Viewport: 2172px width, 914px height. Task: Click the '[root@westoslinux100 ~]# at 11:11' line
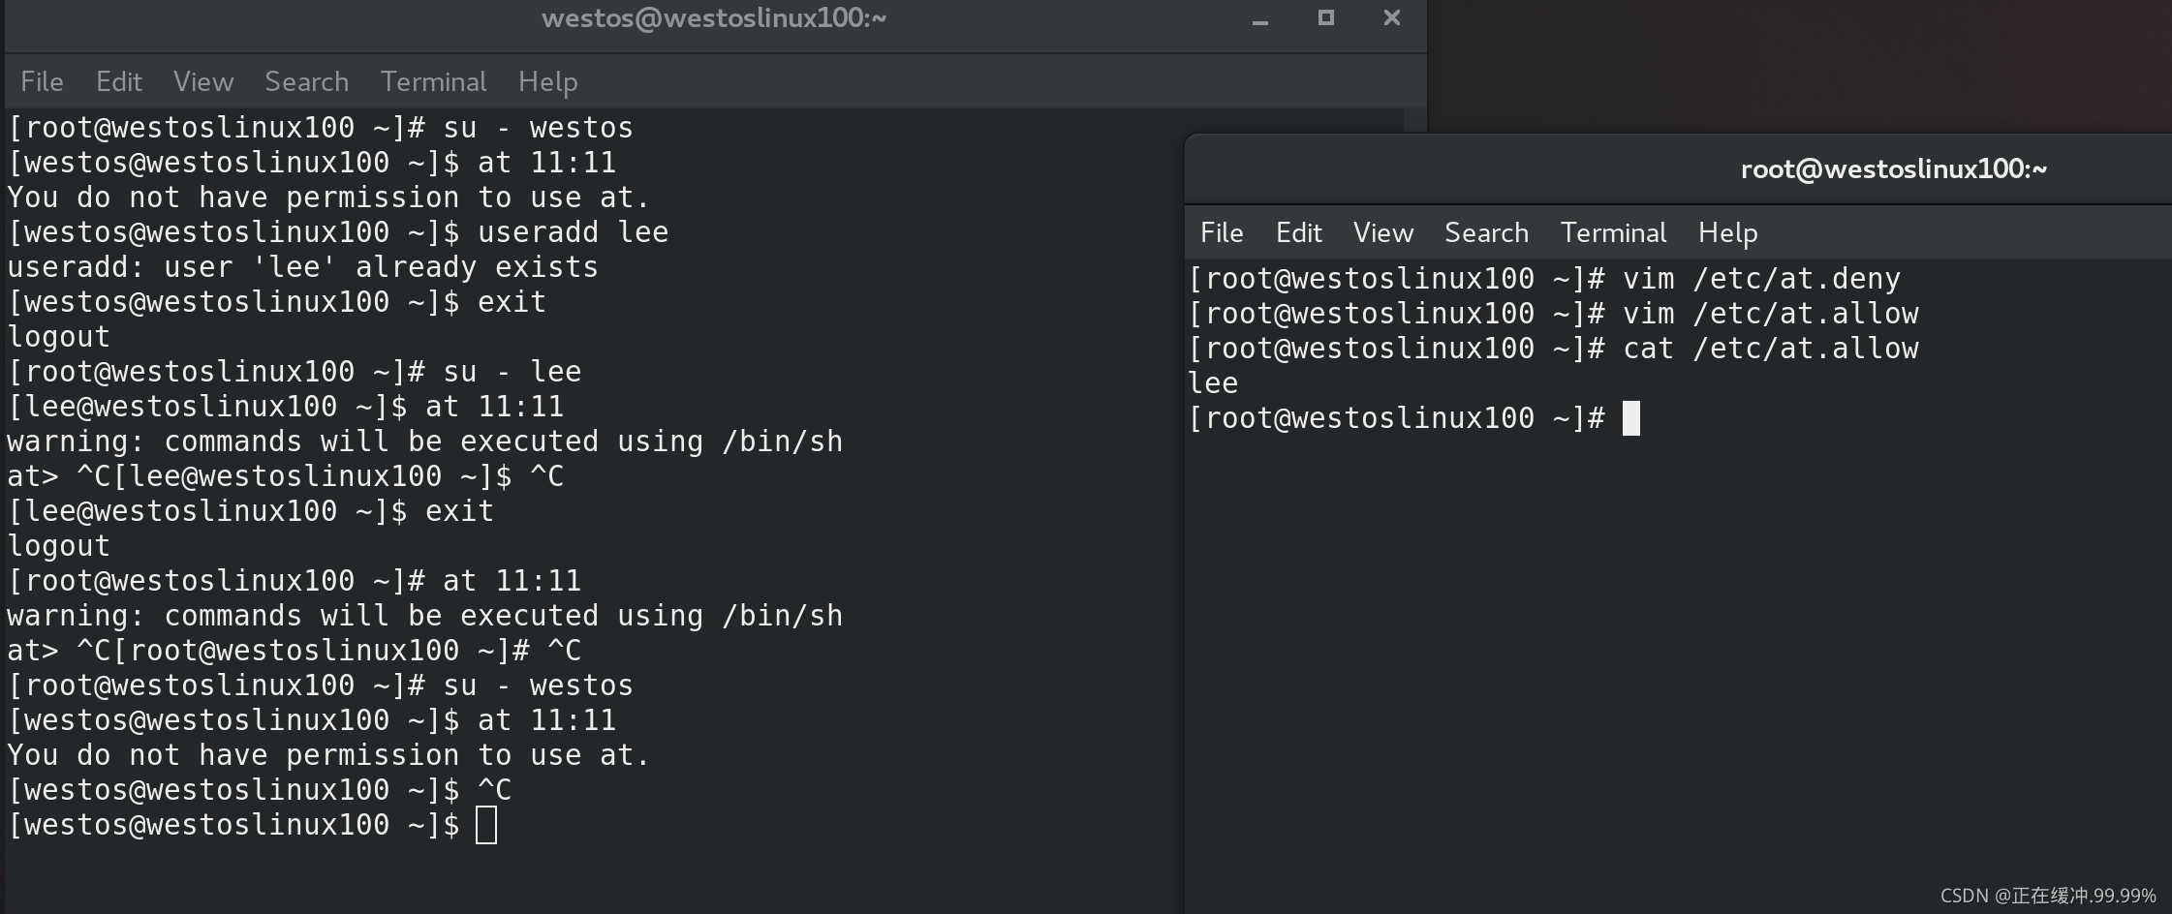click(295, 581)
